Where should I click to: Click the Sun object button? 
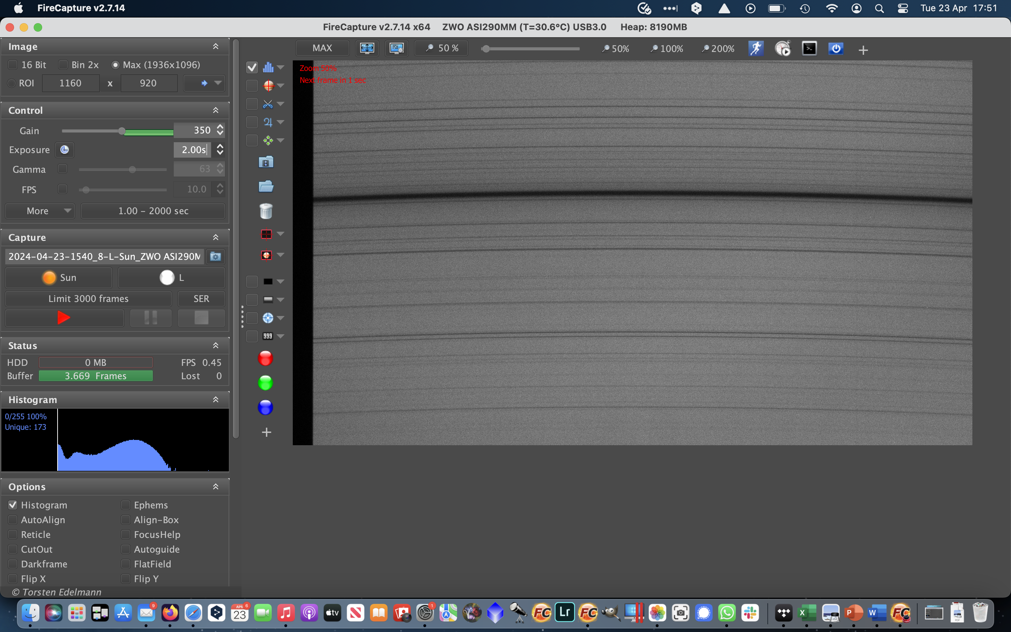59,278
